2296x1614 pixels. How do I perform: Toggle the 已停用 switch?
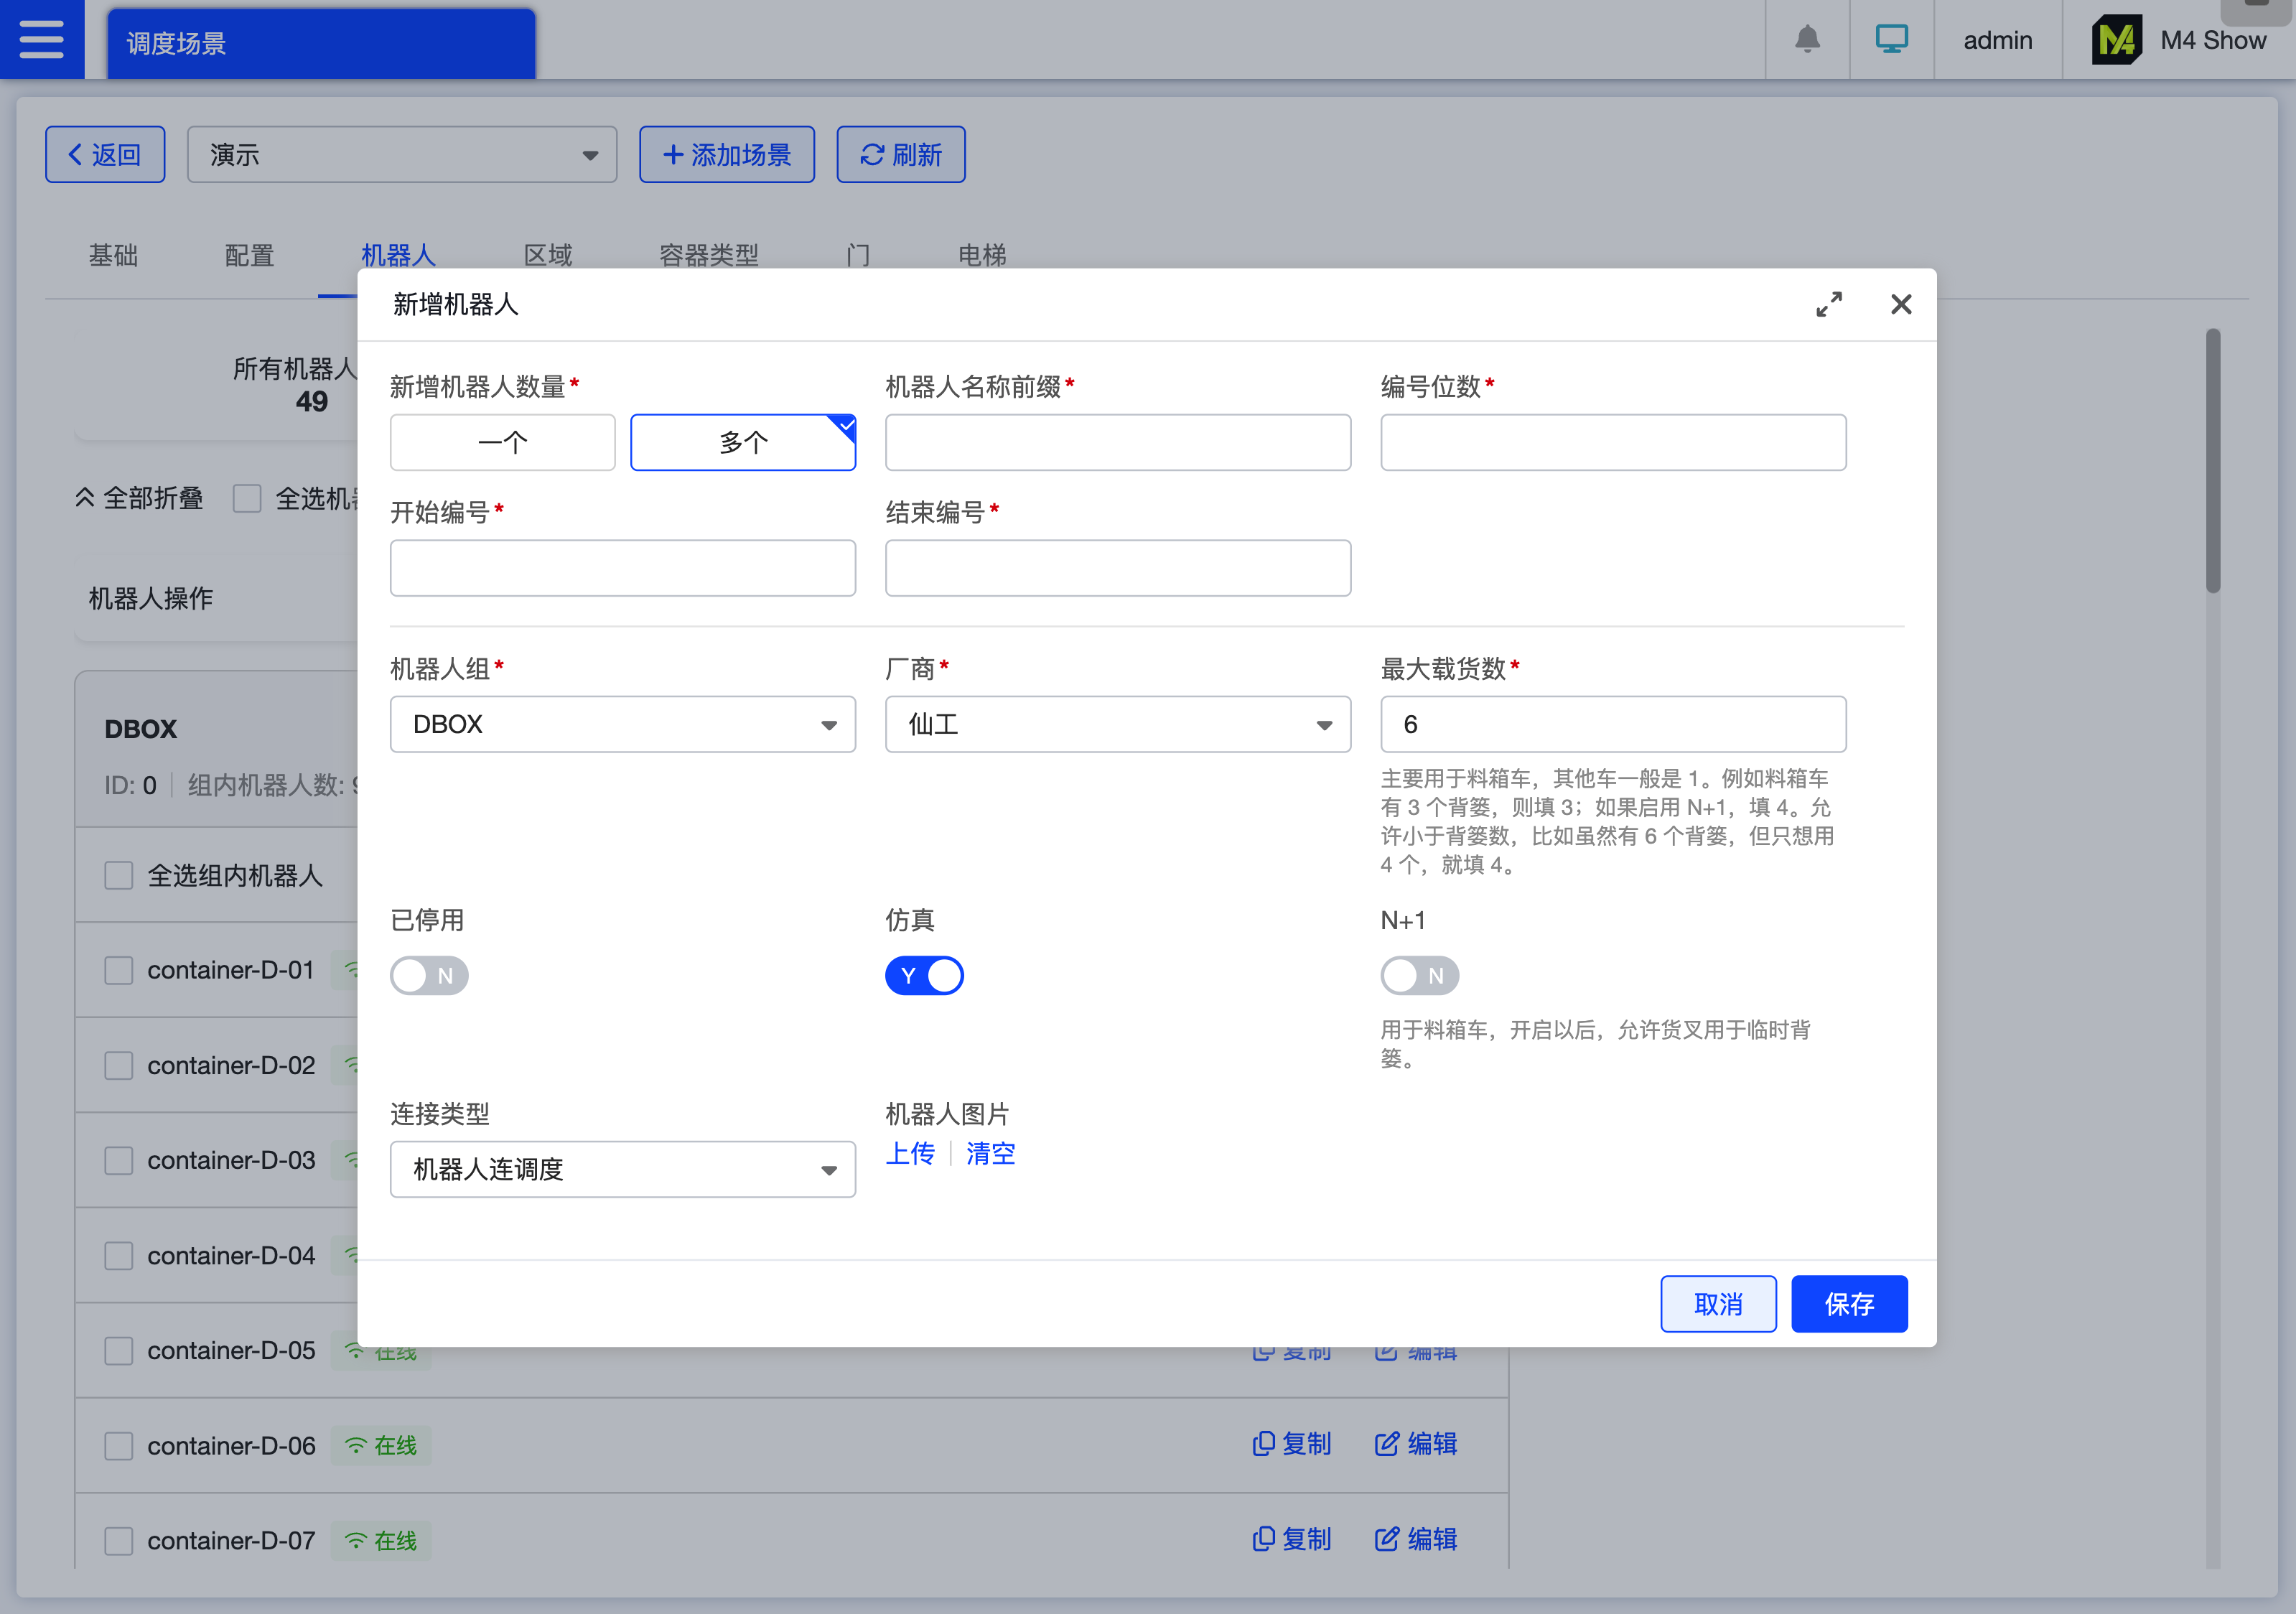tap(429, 975)
